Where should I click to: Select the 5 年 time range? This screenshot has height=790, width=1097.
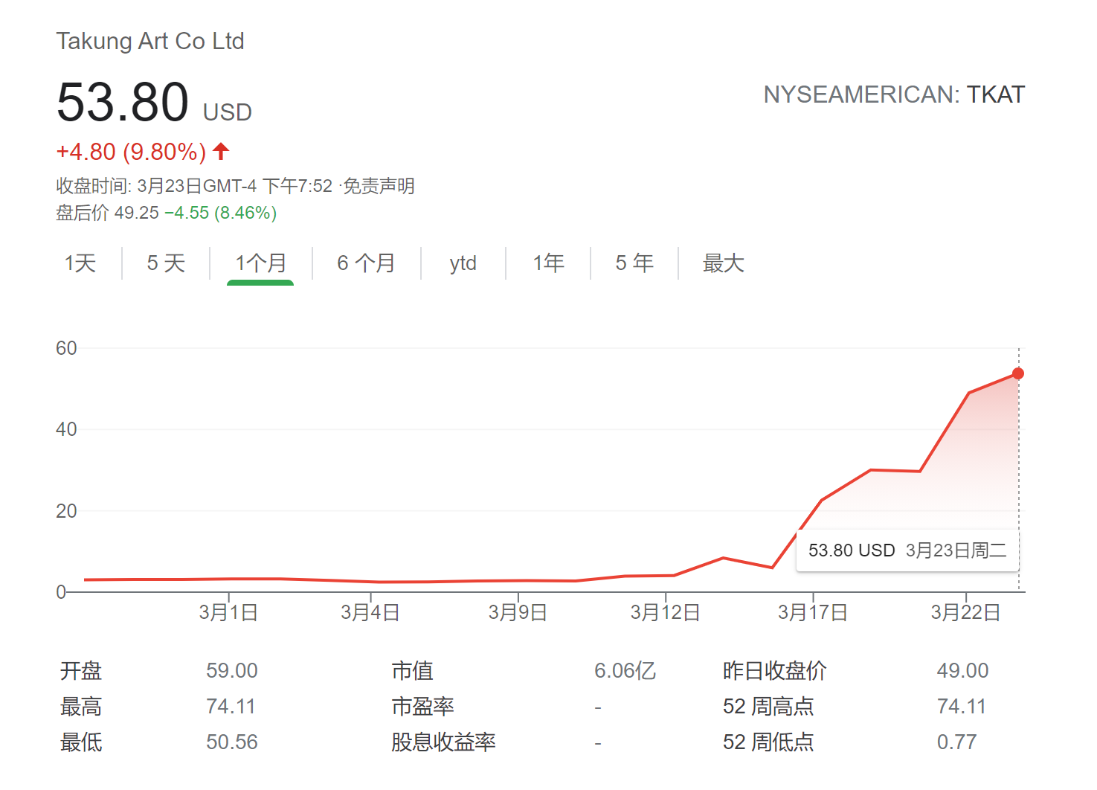(634, 263)
